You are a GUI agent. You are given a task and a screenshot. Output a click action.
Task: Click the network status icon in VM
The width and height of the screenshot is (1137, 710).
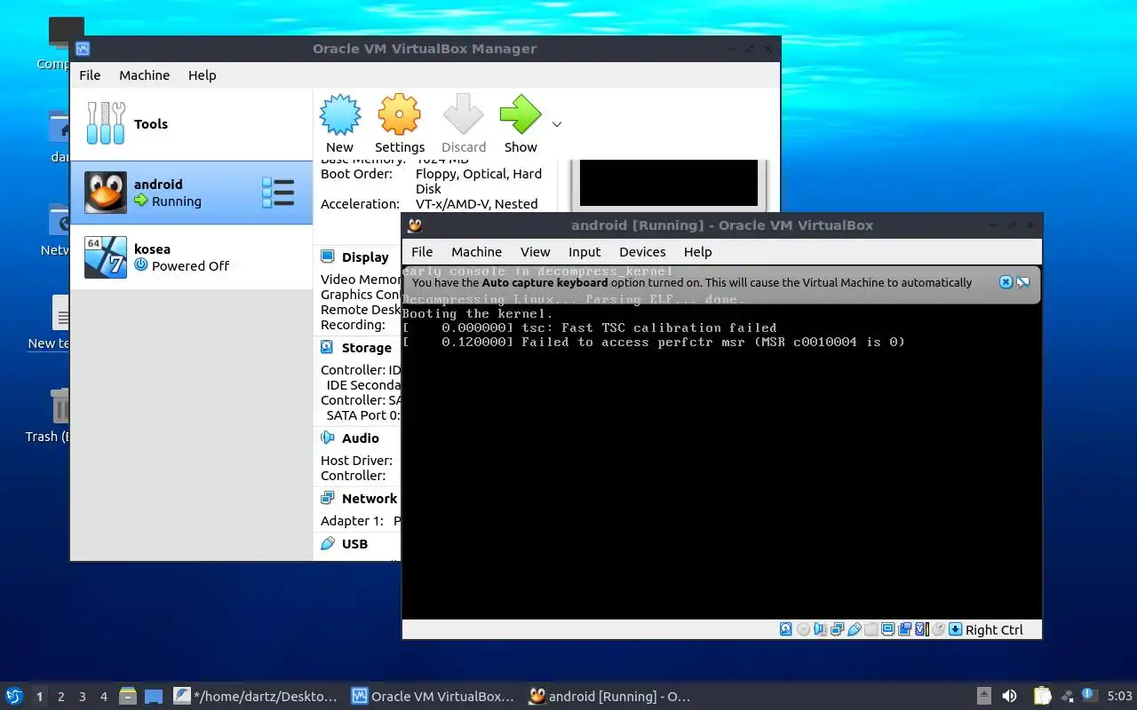837,629
